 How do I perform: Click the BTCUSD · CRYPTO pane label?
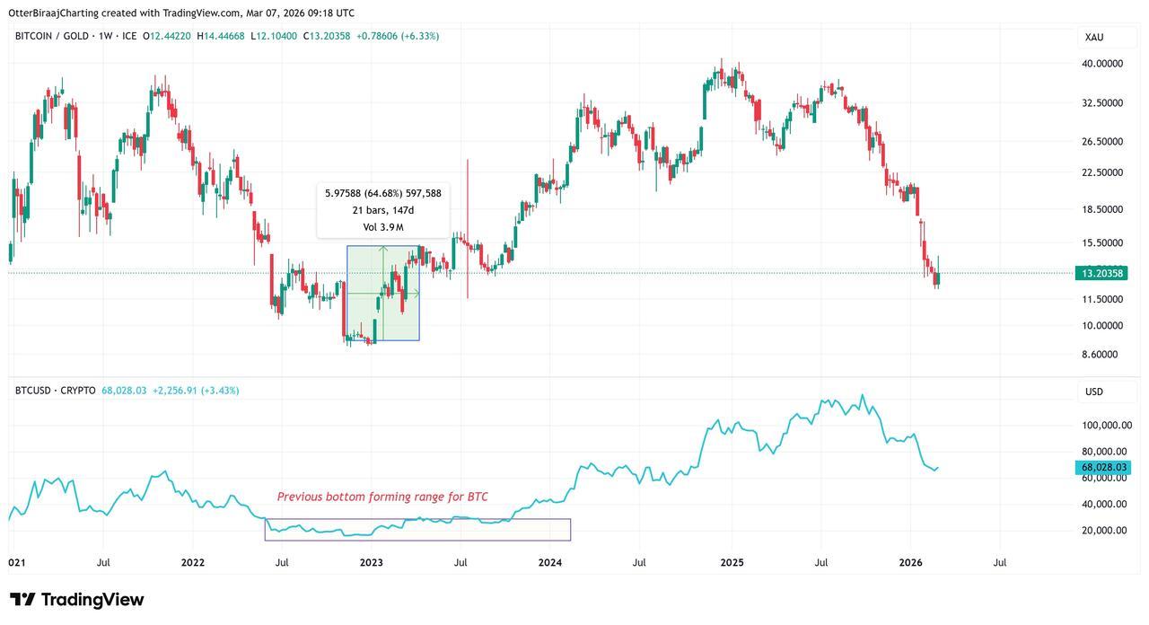[x=55, y=391]
